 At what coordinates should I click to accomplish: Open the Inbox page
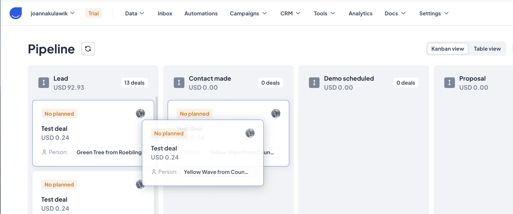165,13
